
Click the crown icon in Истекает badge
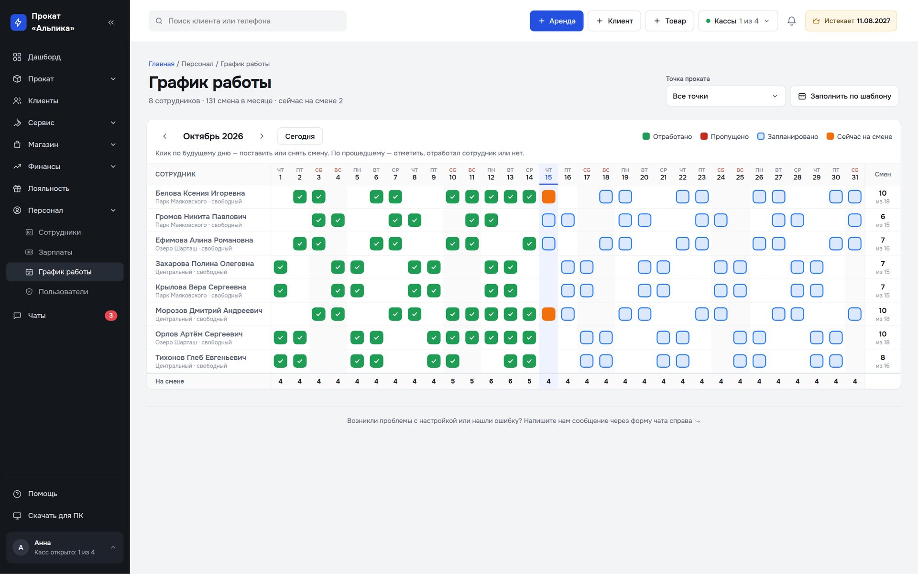pos(816,21)
